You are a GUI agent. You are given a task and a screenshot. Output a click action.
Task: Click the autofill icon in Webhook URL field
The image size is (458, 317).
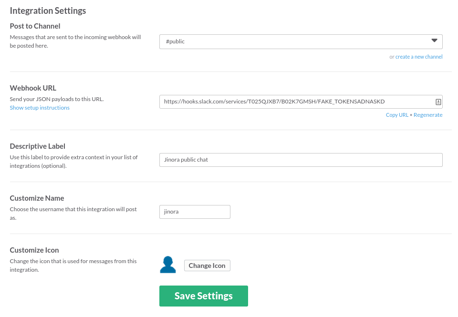438,102
